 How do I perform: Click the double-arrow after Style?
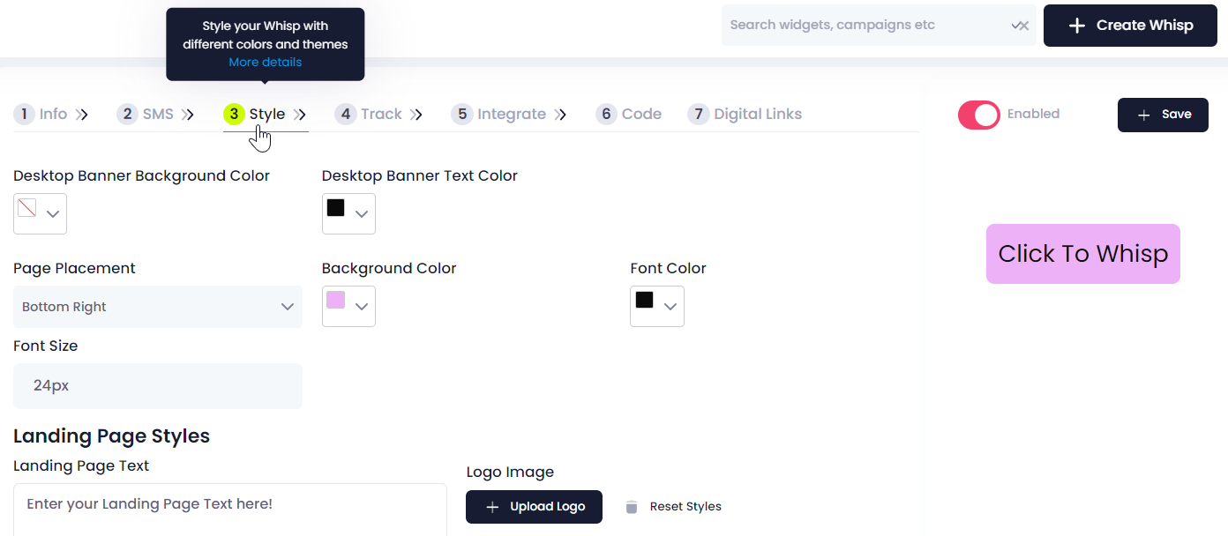point(299,115)
